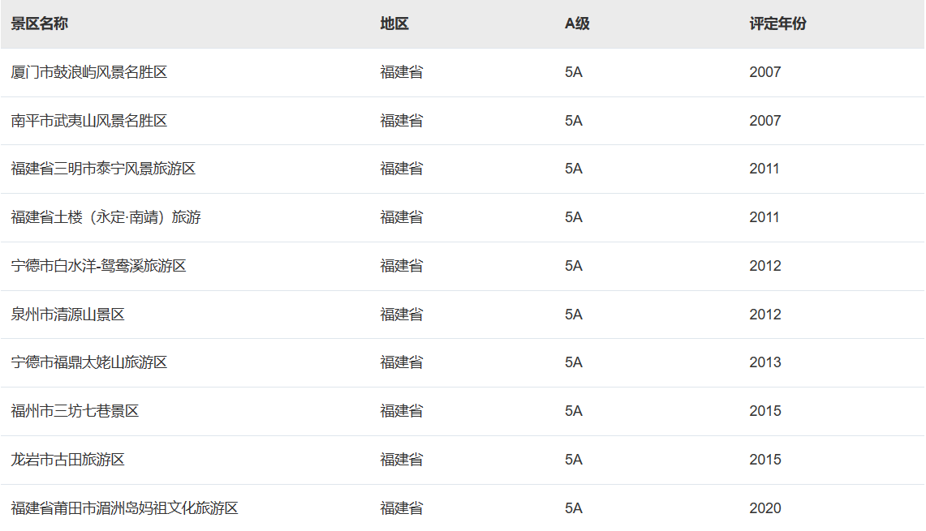
Task: Select 宁德市白水洋-鸳鸯溪旅游区 name
Action: [x=98, y=266]
